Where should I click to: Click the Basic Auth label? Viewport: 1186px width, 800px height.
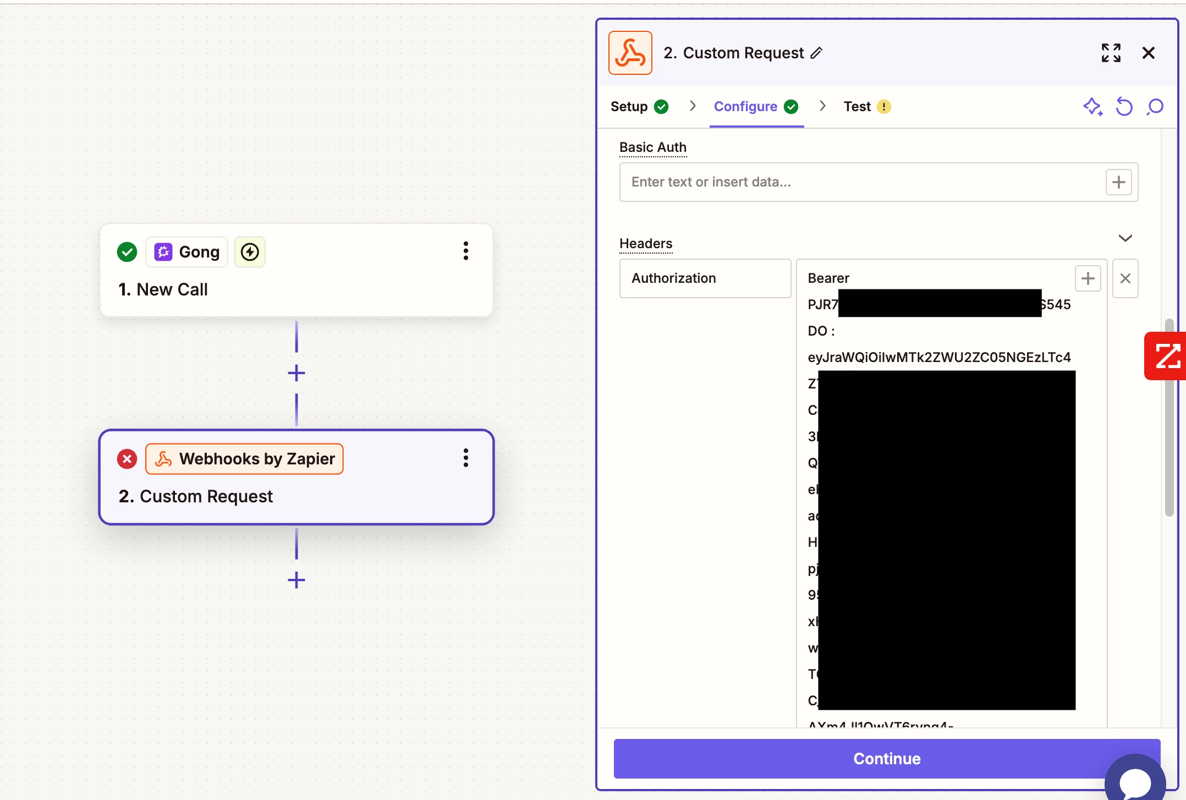tap(653, 147)
